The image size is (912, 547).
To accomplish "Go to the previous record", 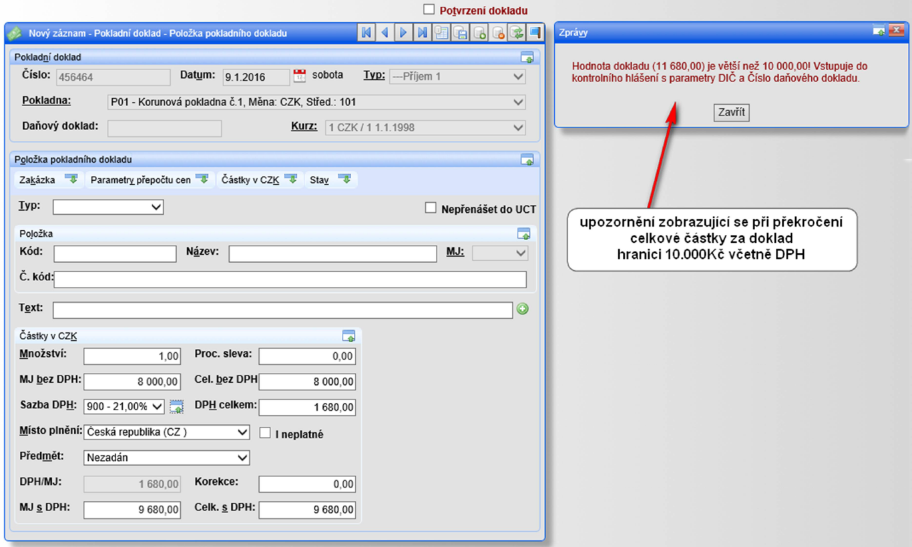I will tap(385, 33).
